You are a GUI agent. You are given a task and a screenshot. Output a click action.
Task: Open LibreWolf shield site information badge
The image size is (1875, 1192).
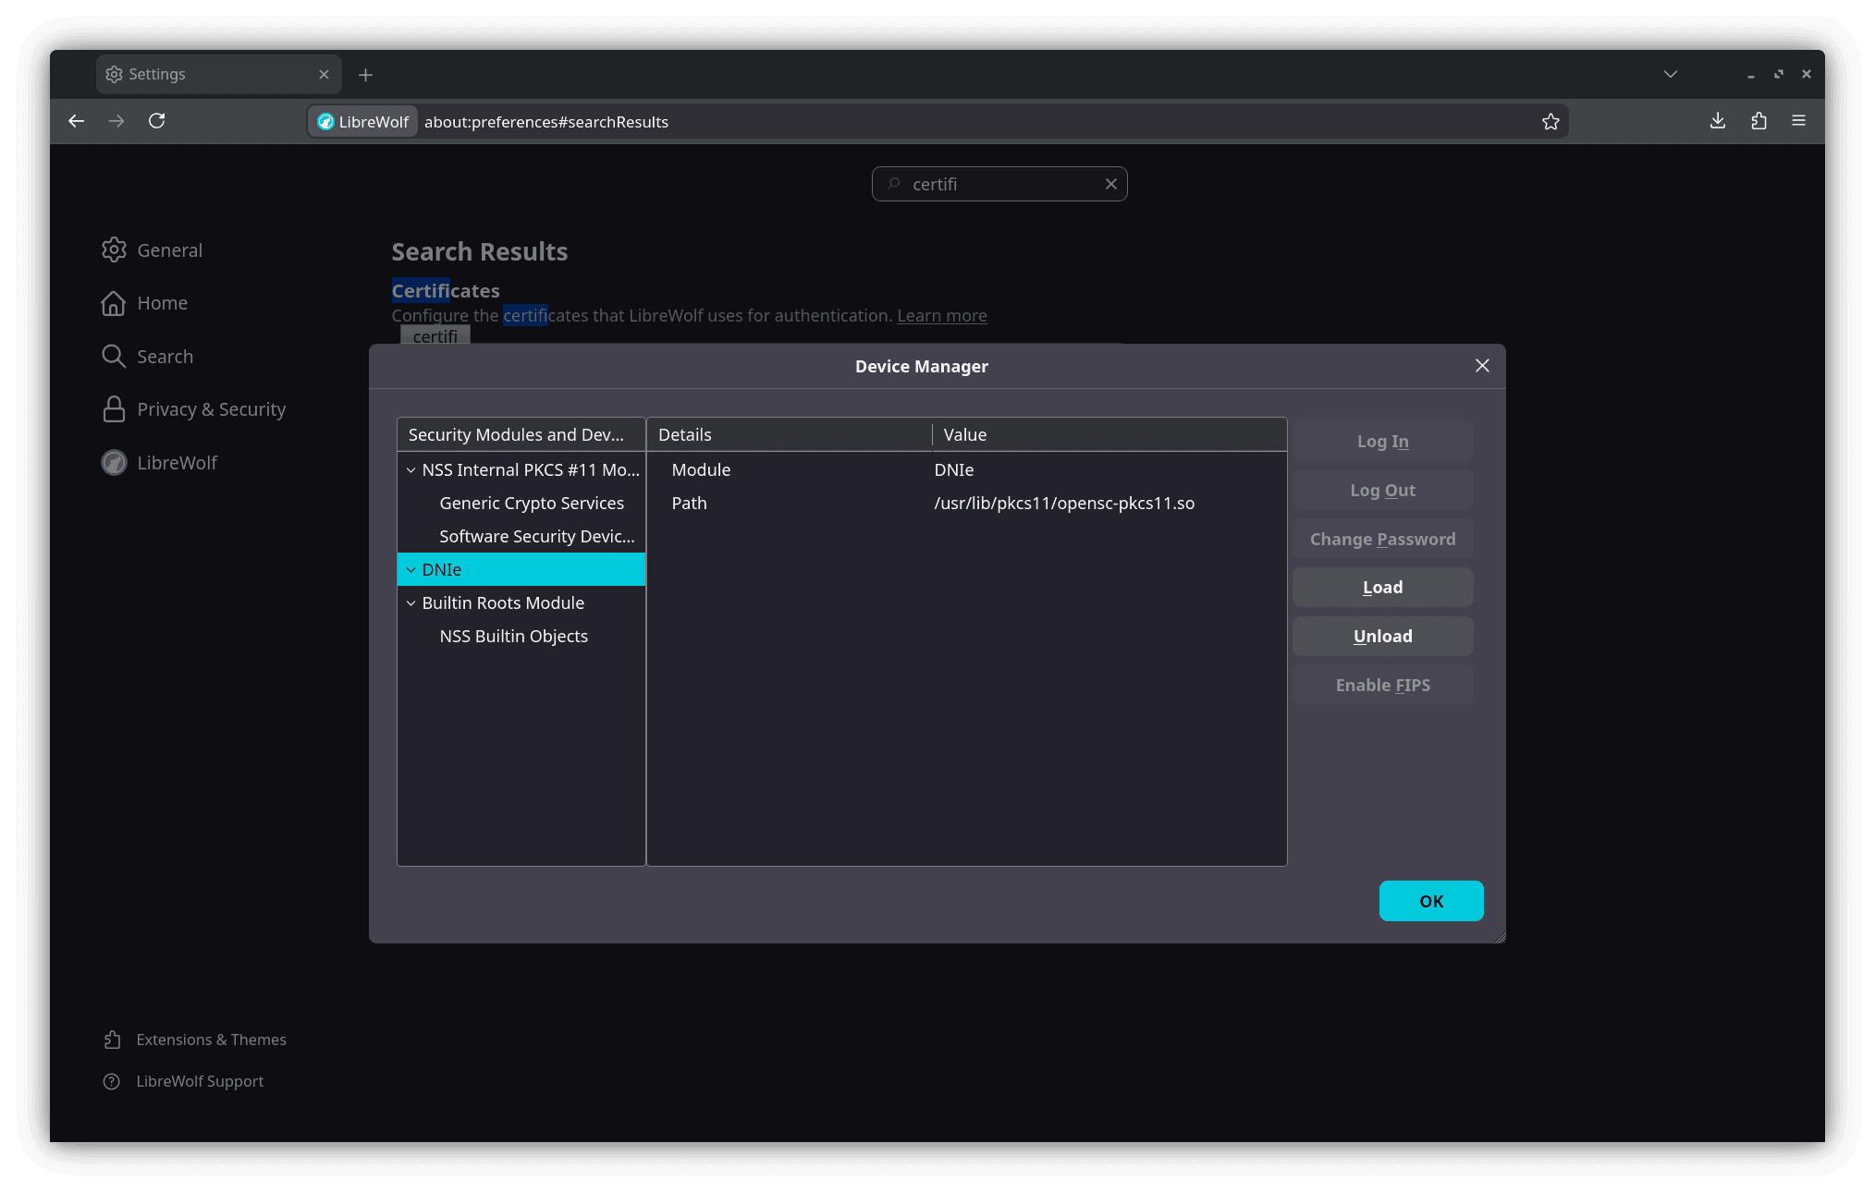[x=362, y=121]
